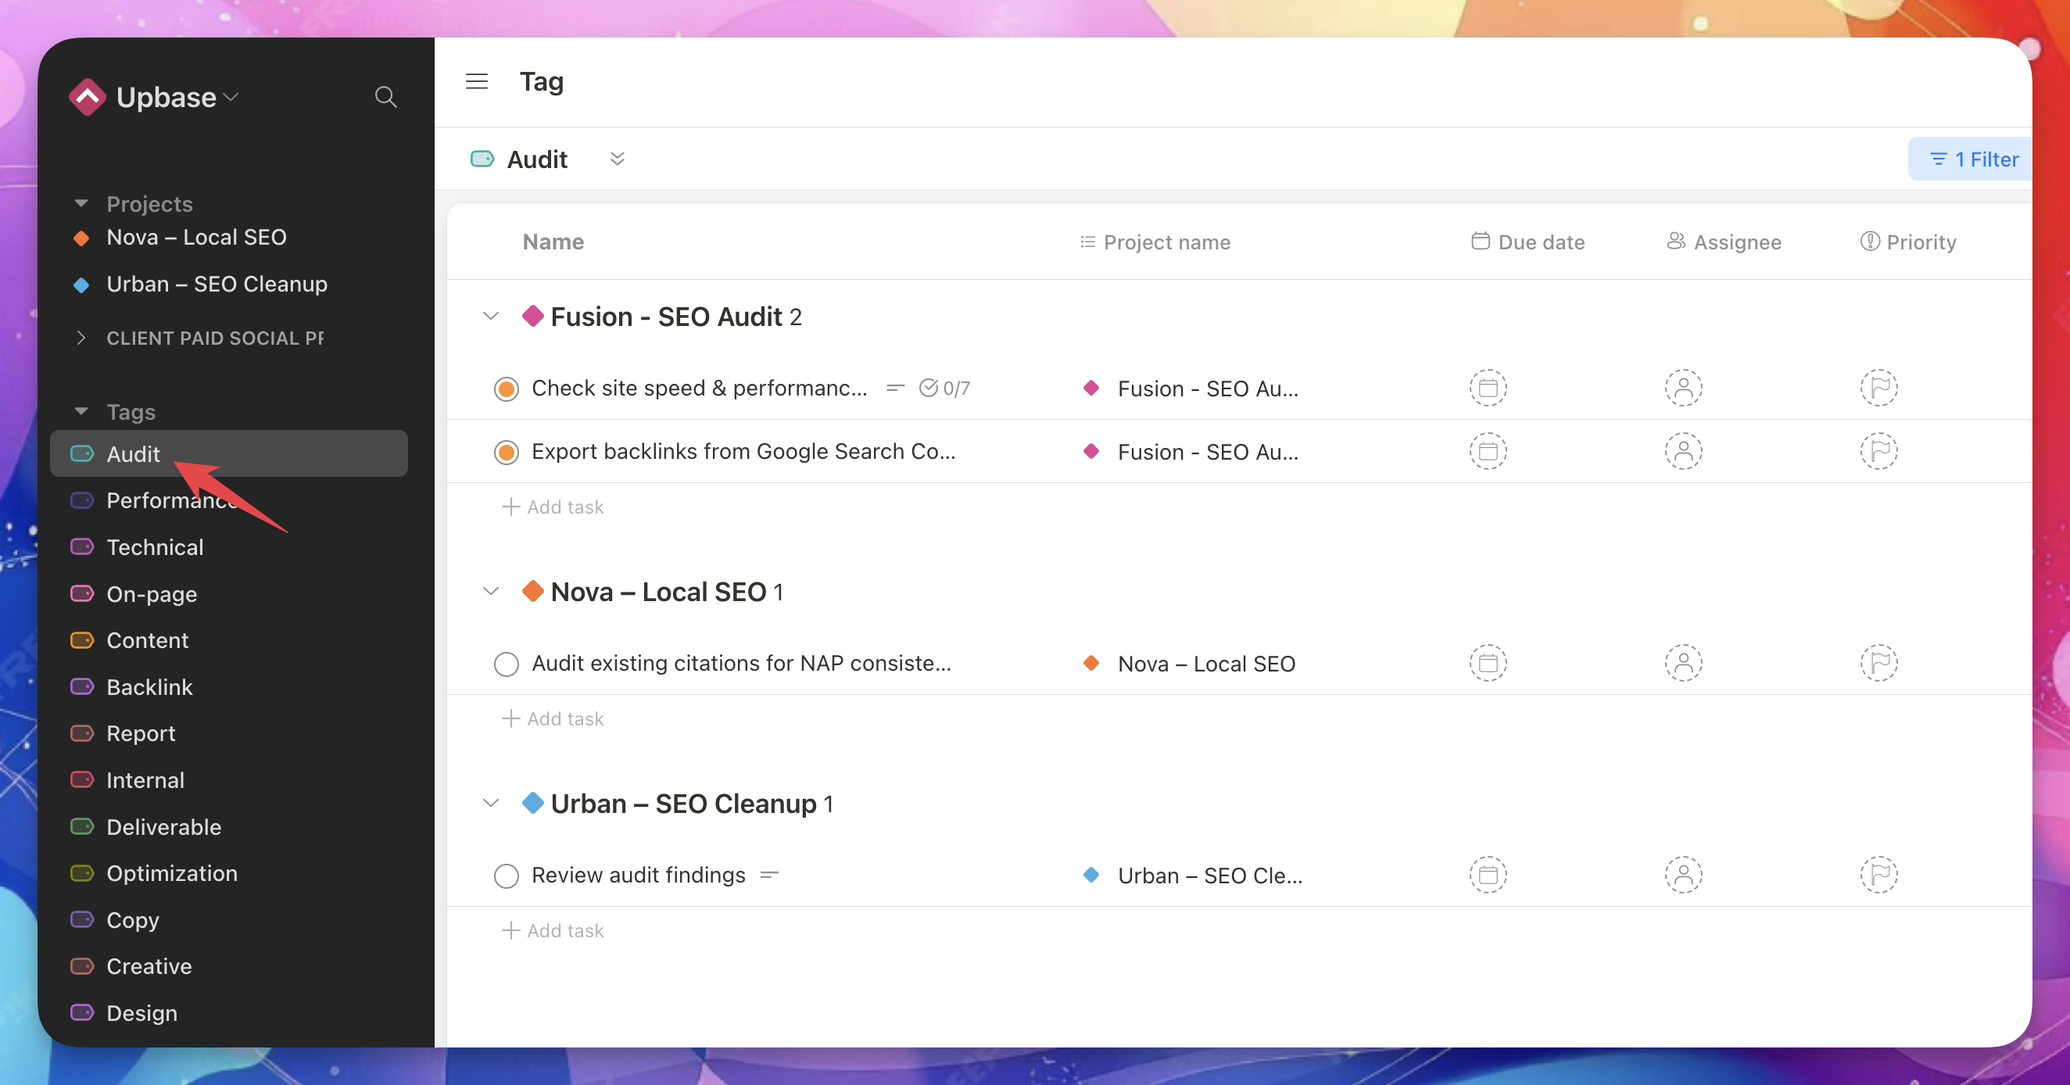Click the 1 Filter button

pyautogui.click(x=1973, y=159)
